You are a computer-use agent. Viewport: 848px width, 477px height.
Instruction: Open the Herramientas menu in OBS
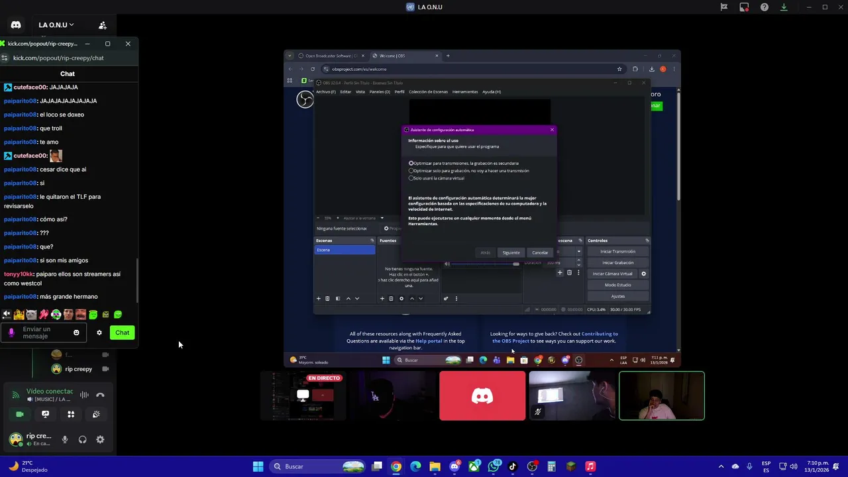pyautogui.click(x=465, y=92)
